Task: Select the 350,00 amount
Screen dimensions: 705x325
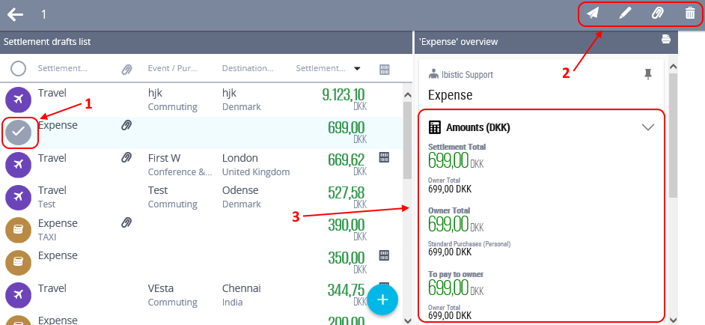Action: (347, 258)
